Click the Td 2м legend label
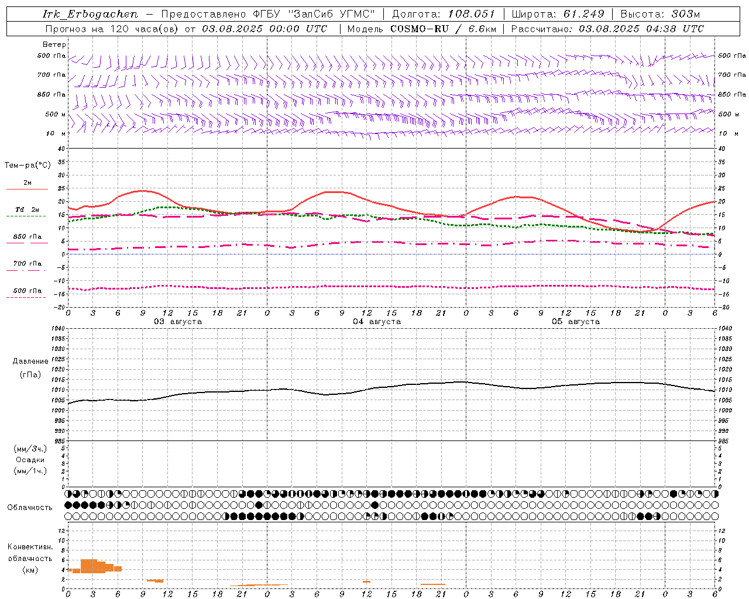The image size is (749, 599). click(28, 209)
